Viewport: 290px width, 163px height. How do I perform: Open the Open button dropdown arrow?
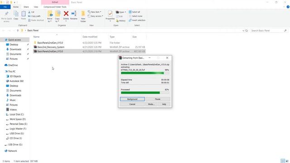coord(125,12)
